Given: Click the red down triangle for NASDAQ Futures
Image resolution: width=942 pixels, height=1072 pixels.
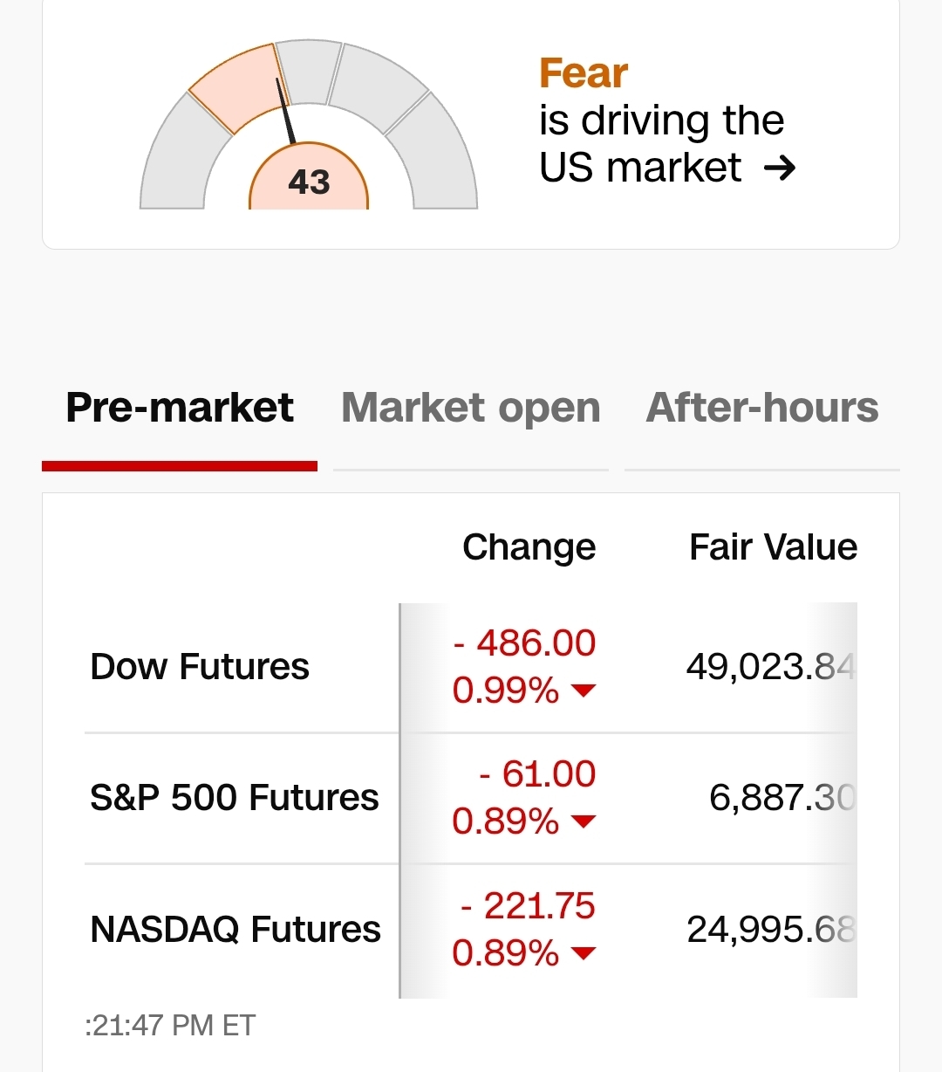Looking at the screenshot, I should tap(583, 952).
